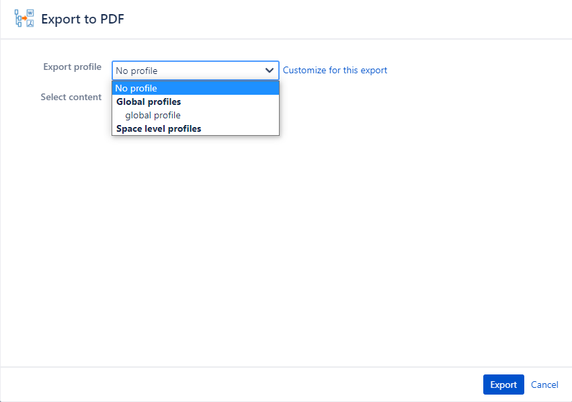The width and height of the screenshot is (572, 402).
Task: Click the Export to PDF heading
Action: click(83, 19)
